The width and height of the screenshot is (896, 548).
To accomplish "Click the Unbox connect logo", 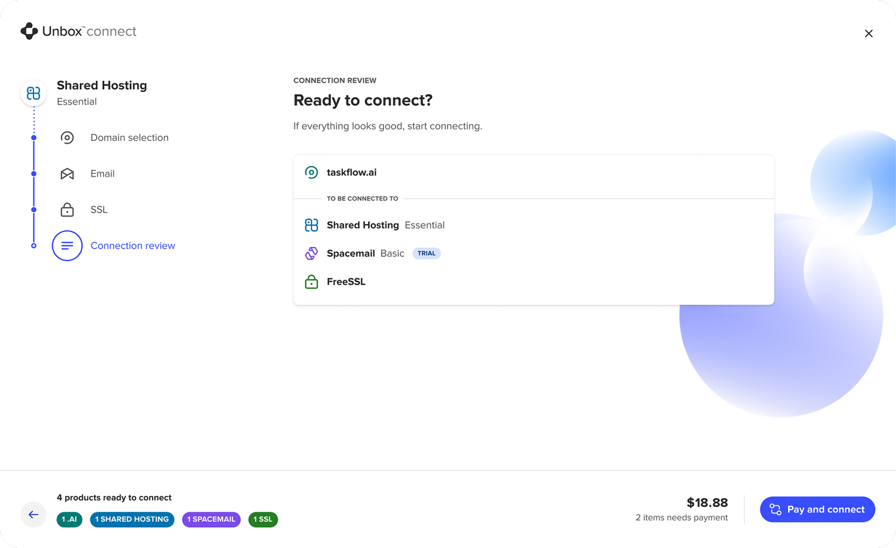I will click(78, 31).
